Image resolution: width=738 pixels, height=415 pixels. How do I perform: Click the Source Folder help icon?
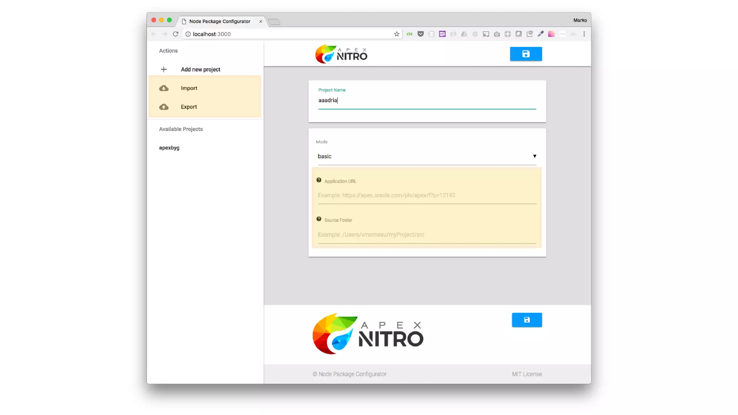tap(319, 219)
